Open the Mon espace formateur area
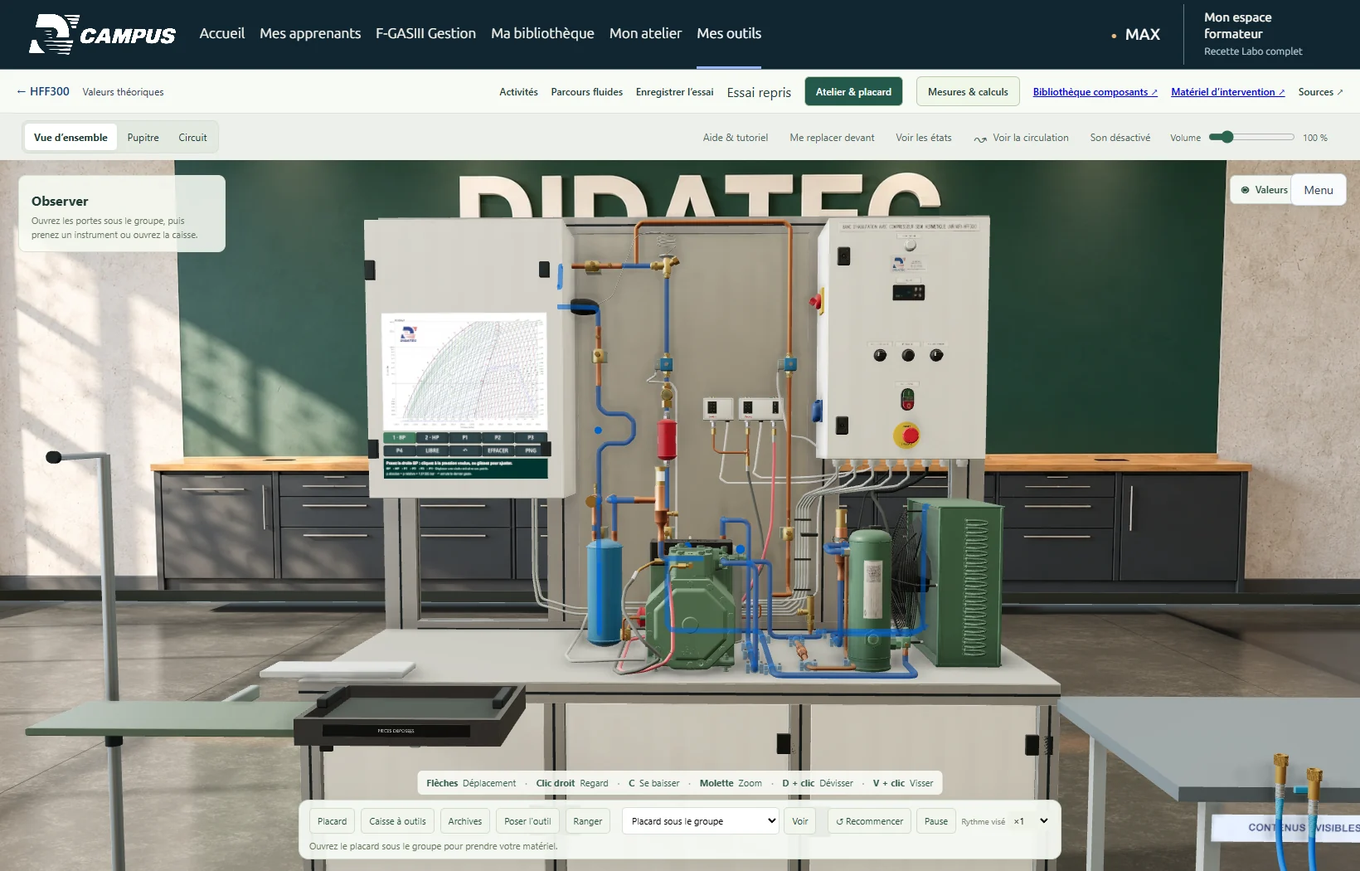Viewport: 1360px width, 871px height. tap(1253, 33)
